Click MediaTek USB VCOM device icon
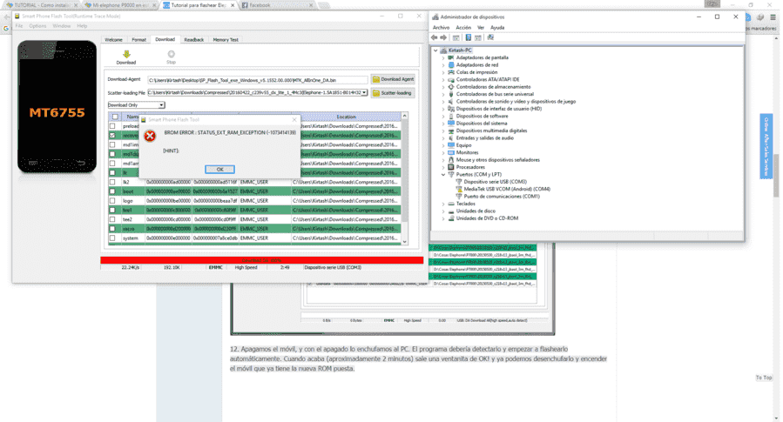Screen dimensions: 783x422 click(x=459, y=189)
